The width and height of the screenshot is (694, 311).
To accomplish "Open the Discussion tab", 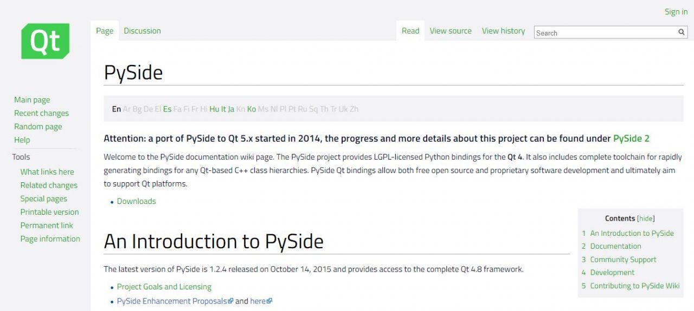I will click(x=142, y=31).
